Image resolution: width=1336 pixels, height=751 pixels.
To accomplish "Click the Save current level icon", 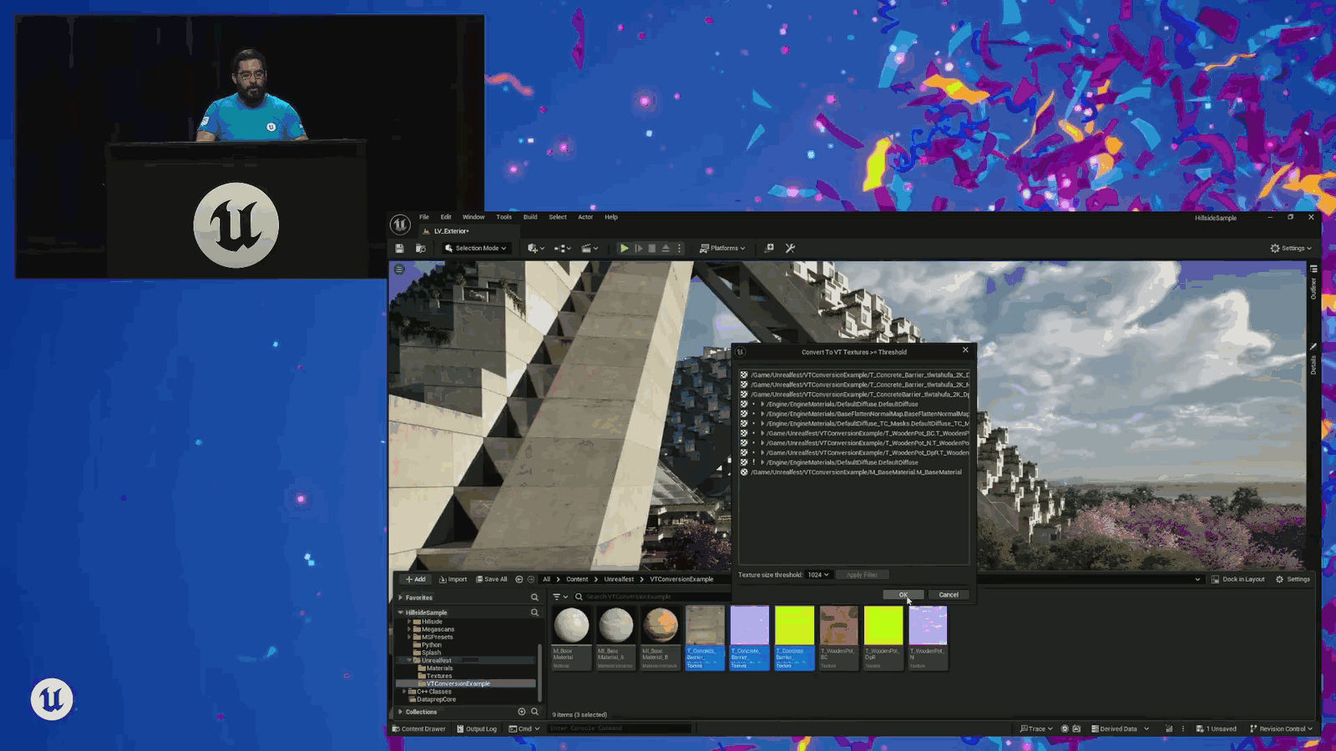I will (400, 248).
